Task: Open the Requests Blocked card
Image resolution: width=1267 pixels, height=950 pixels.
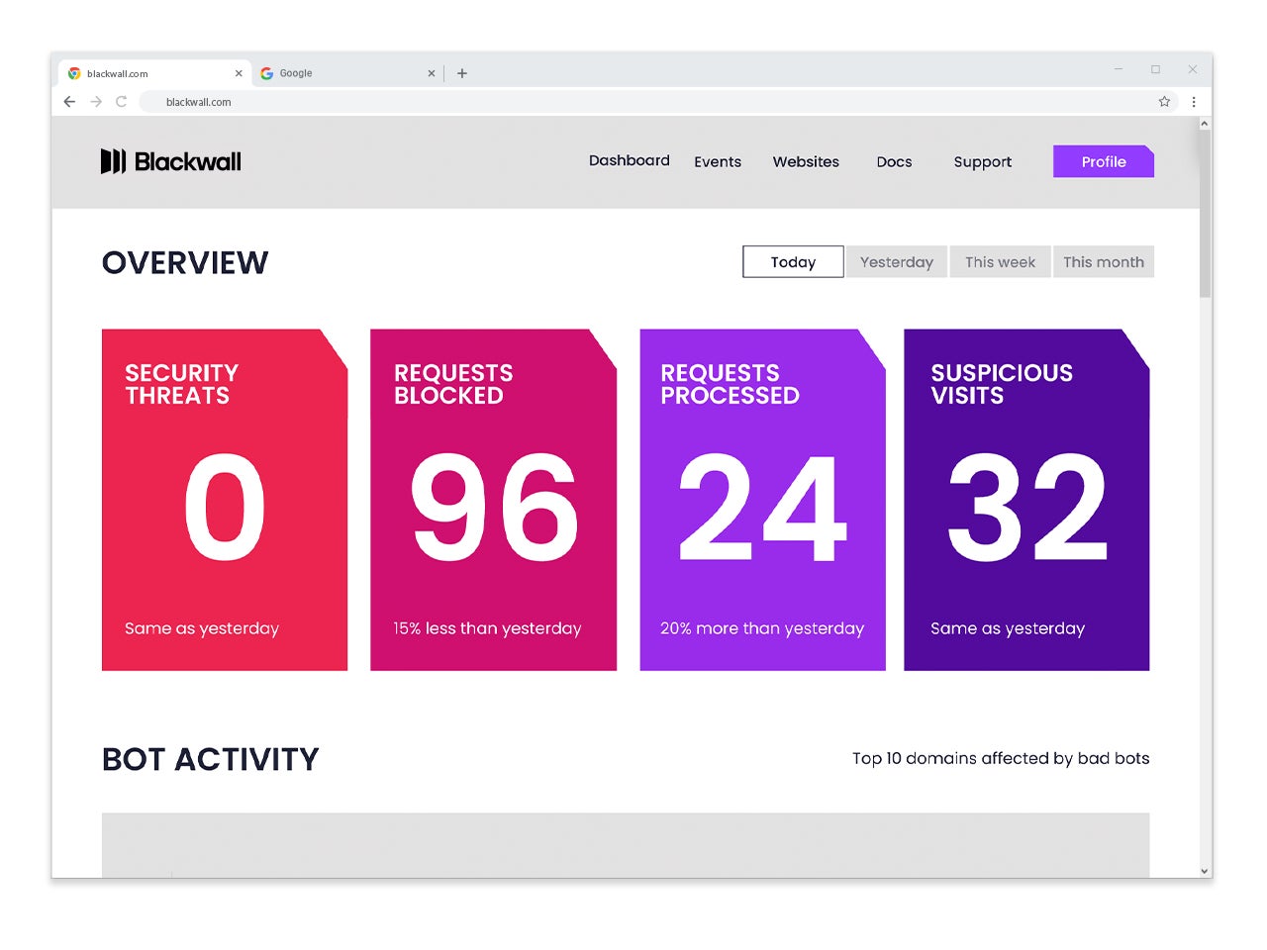Action: (x=493, y=500)
